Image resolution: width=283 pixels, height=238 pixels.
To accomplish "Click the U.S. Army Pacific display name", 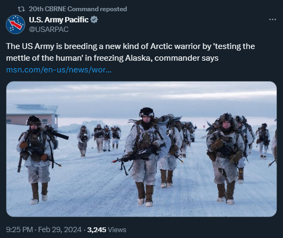I will pos(59,20).
